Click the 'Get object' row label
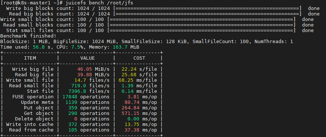Image resolution: width=326 pixels, height=137 pixels. pos(38,113)
